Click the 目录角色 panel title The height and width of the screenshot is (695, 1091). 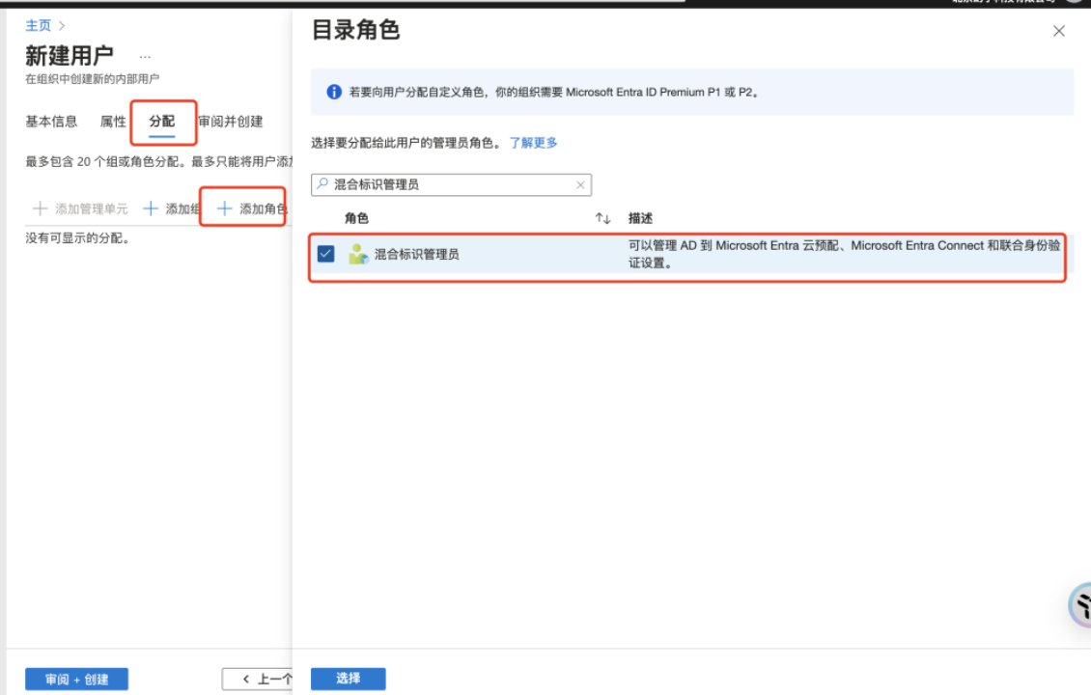[355, 30]
